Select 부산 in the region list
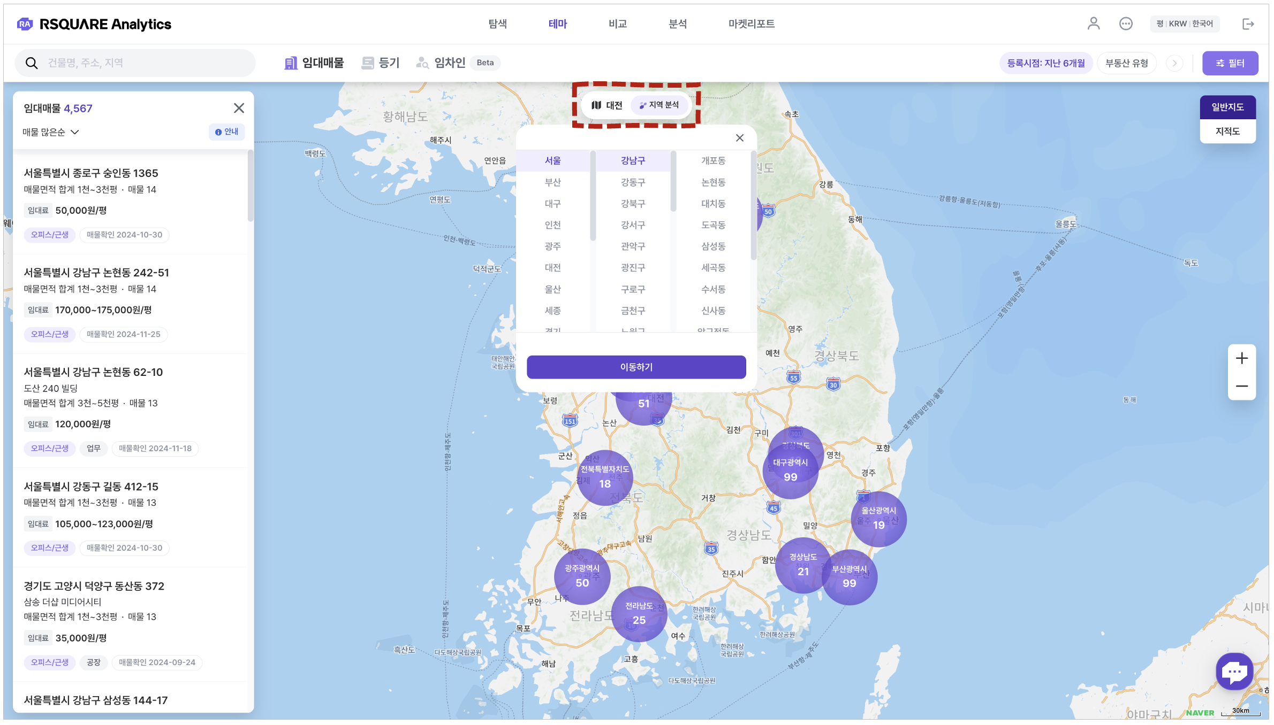1274x725 pixels. tap(552, 182)
